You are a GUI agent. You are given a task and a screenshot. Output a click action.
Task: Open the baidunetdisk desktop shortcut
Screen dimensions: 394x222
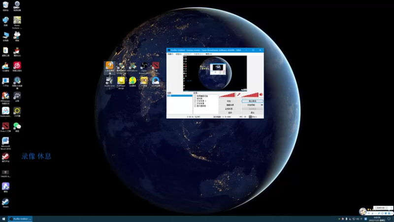5,112
